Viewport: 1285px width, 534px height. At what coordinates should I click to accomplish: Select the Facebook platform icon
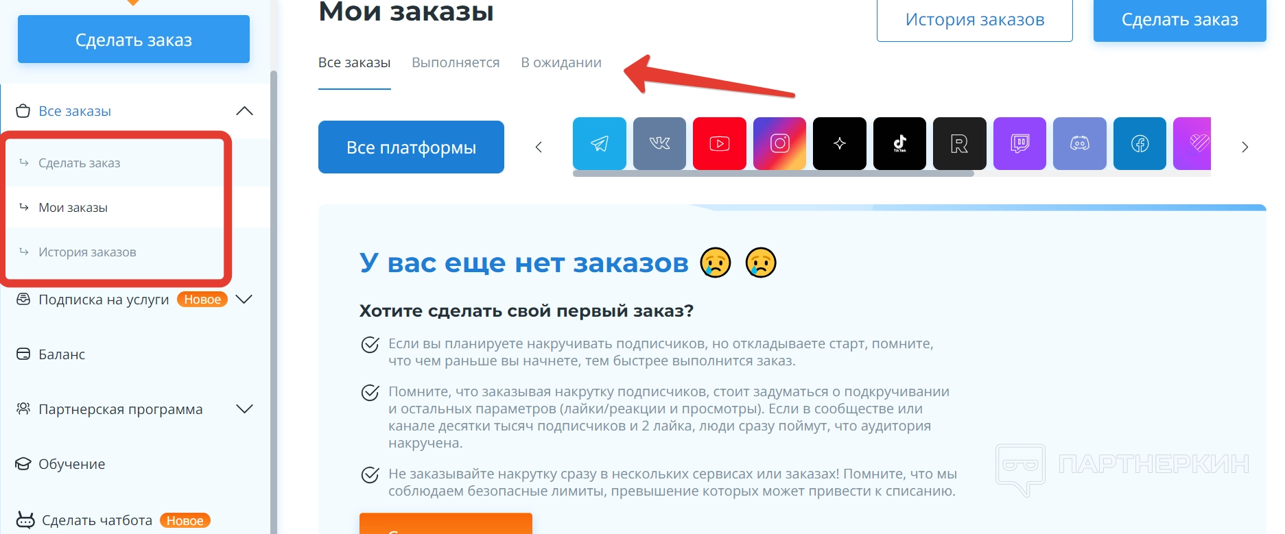click(1140, 143)
